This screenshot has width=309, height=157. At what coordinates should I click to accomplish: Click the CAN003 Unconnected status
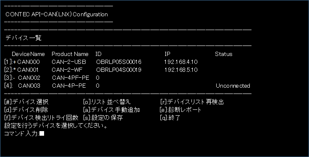pos(233,86)
